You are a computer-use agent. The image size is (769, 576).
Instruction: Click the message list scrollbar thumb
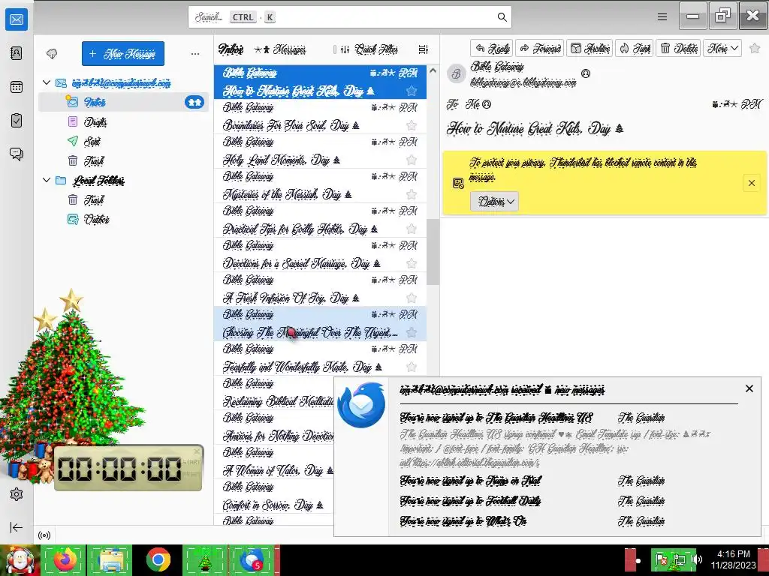pyautogui.click(x=432, y=252)
